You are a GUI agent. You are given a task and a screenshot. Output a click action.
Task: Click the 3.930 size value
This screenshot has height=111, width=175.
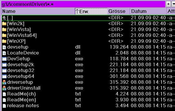click(122, 100)
